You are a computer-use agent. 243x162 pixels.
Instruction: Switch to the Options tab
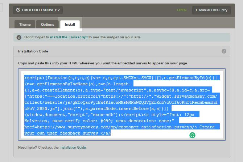(x=48, y=25)
